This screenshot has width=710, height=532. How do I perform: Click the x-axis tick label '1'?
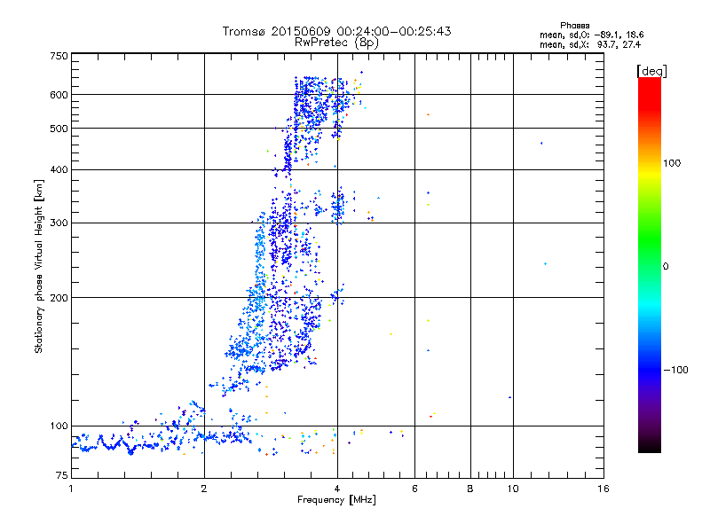(71, 489)
